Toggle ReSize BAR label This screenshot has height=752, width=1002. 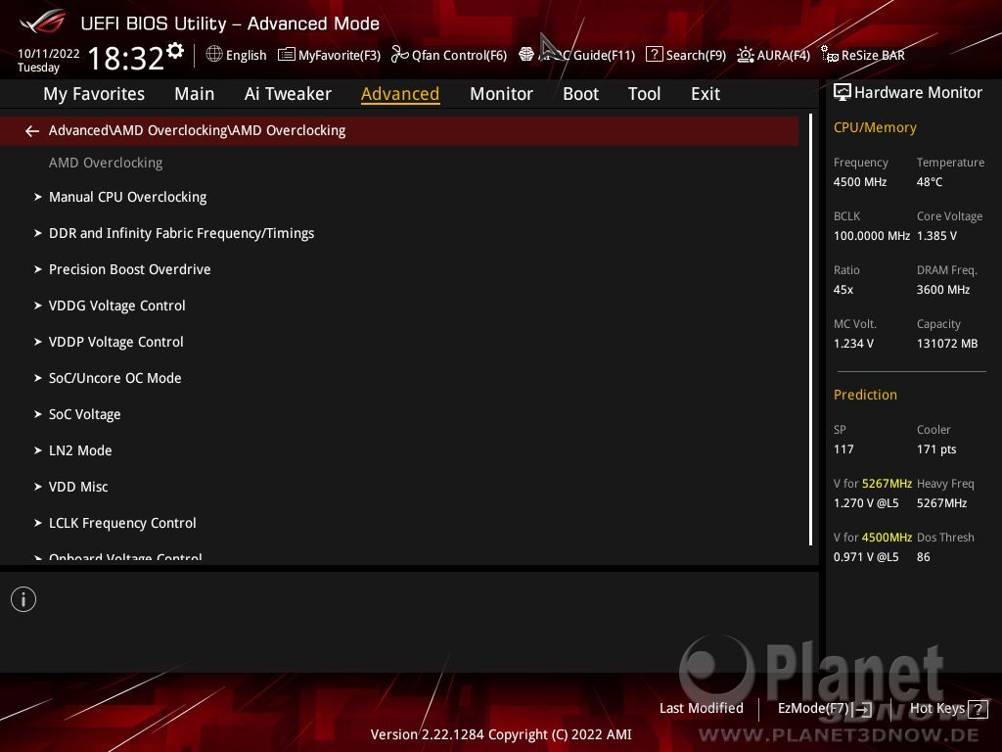873,56
